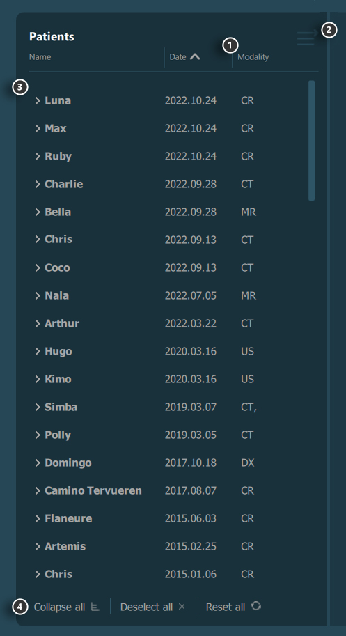This screenshot has height=636, width=346.
Task: Click the patient list vertical scrollbar
Action: click(312, 140)
